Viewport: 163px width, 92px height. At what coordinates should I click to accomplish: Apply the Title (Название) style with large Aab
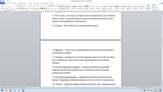[x=86, y=7]
